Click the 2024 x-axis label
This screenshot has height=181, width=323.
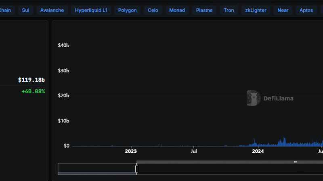pos(258,151)
